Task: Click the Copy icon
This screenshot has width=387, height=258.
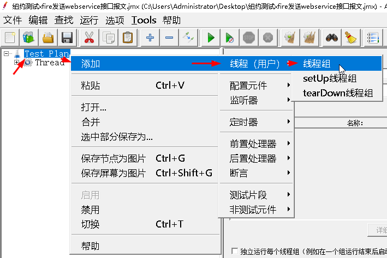Action: point(109,38)
